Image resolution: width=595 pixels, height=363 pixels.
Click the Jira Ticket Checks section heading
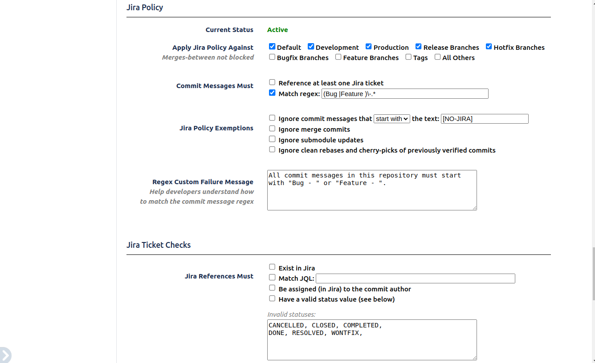click(x=159, y=245)
